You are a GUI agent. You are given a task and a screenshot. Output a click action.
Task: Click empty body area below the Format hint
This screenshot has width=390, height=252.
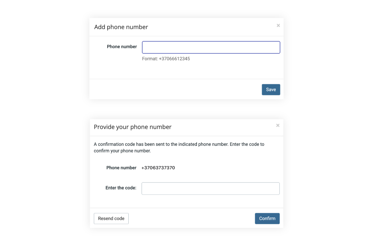point(186,71)
